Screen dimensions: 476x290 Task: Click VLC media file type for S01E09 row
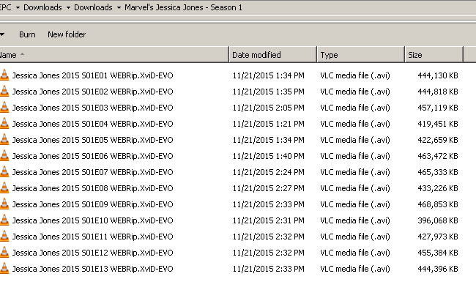[x=355, y=204]
